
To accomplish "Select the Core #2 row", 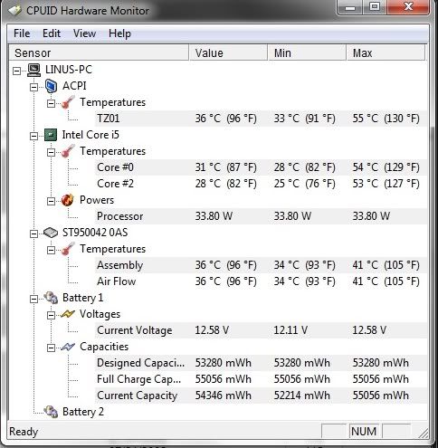I will 261,184.
